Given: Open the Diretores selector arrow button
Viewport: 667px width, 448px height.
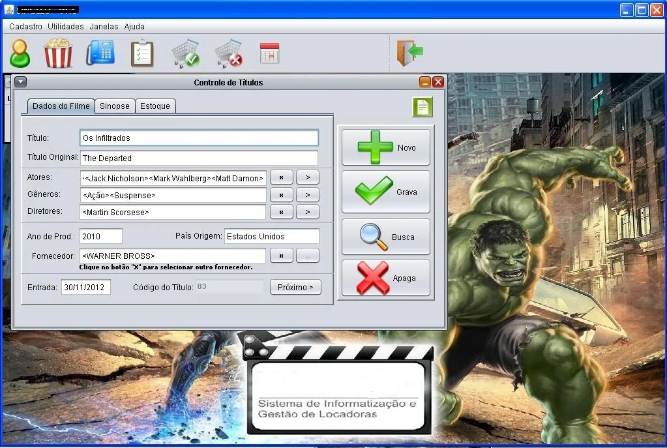Looking at the screenshot, I should pos(308,211).
